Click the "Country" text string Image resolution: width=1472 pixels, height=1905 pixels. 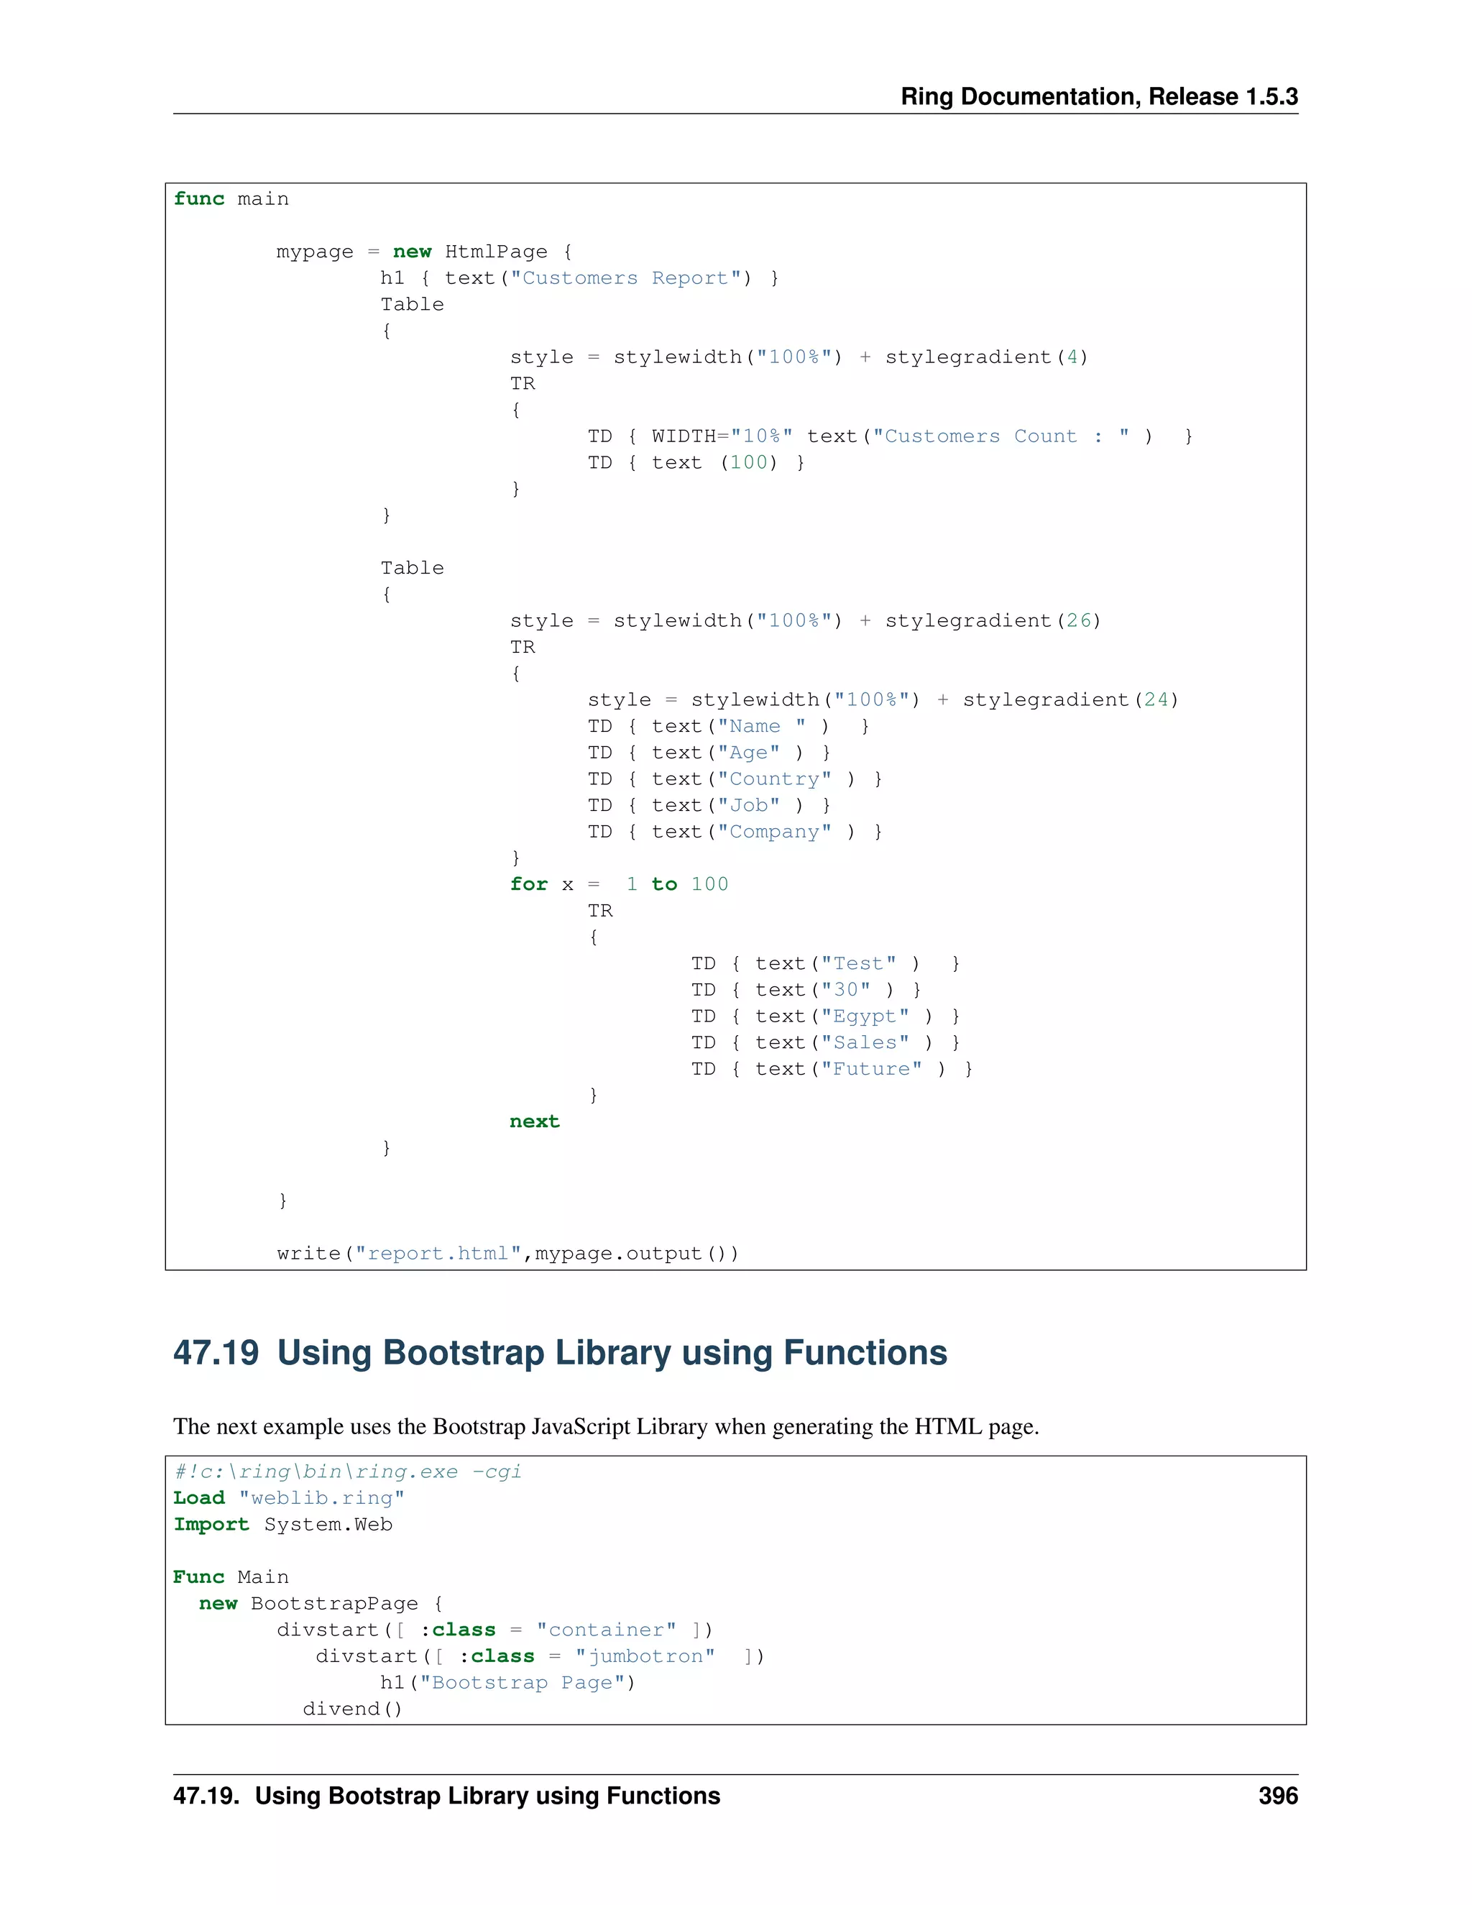pyautogui.click(x=774, y=779)
